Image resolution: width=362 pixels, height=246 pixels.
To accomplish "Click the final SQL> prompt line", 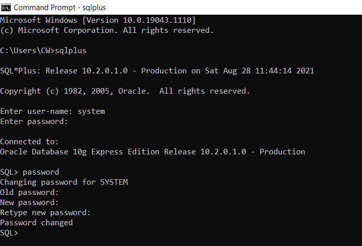I will pos(9,233).
